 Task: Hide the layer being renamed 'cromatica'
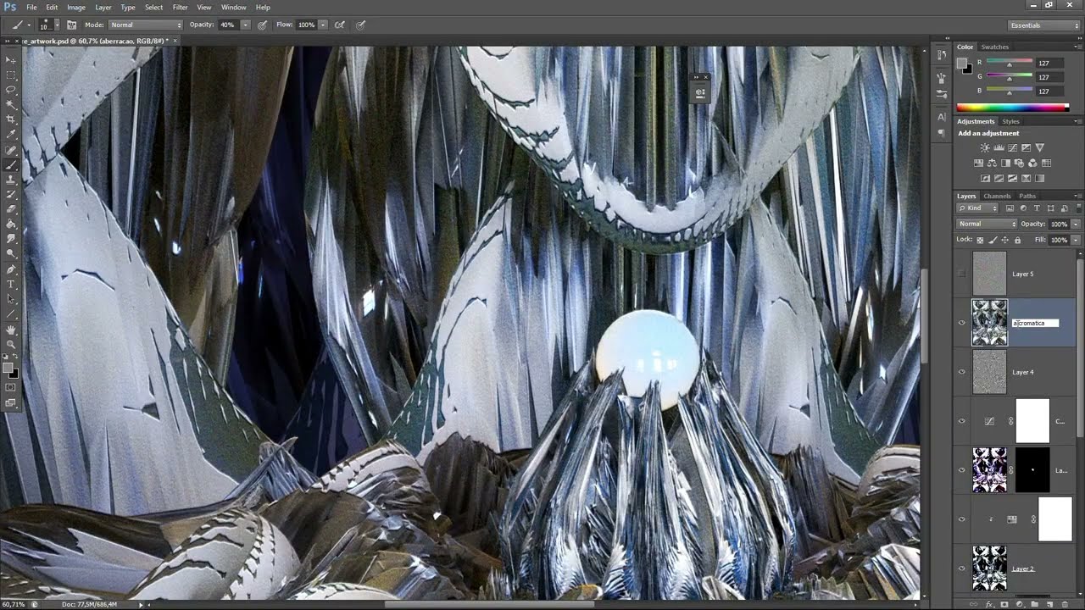click(x=961, y=323)
